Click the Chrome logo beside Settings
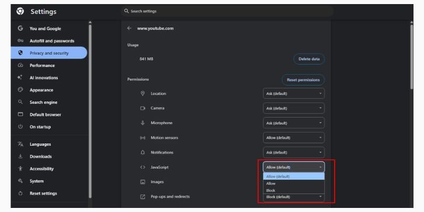 point(20,11)
